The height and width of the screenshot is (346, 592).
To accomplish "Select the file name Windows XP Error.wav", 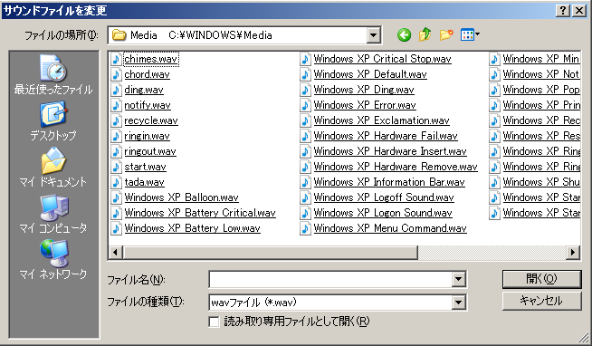I will (365, 105).
